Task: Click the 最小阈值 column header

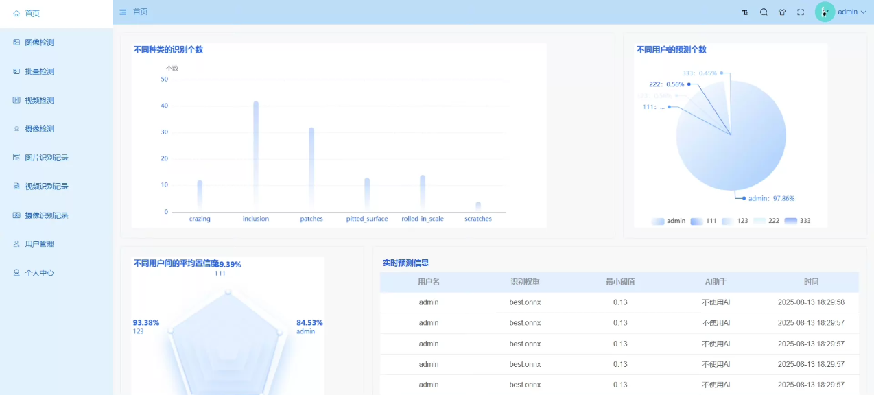Action: [x=620, y=282]
